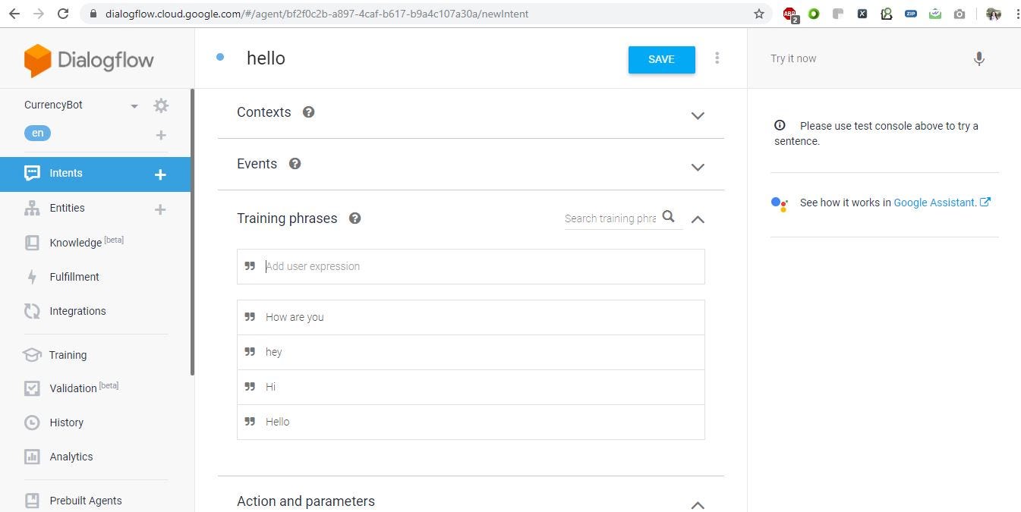View conversation History
This screenshot has height=512, width=1021.
pos(66,422)
